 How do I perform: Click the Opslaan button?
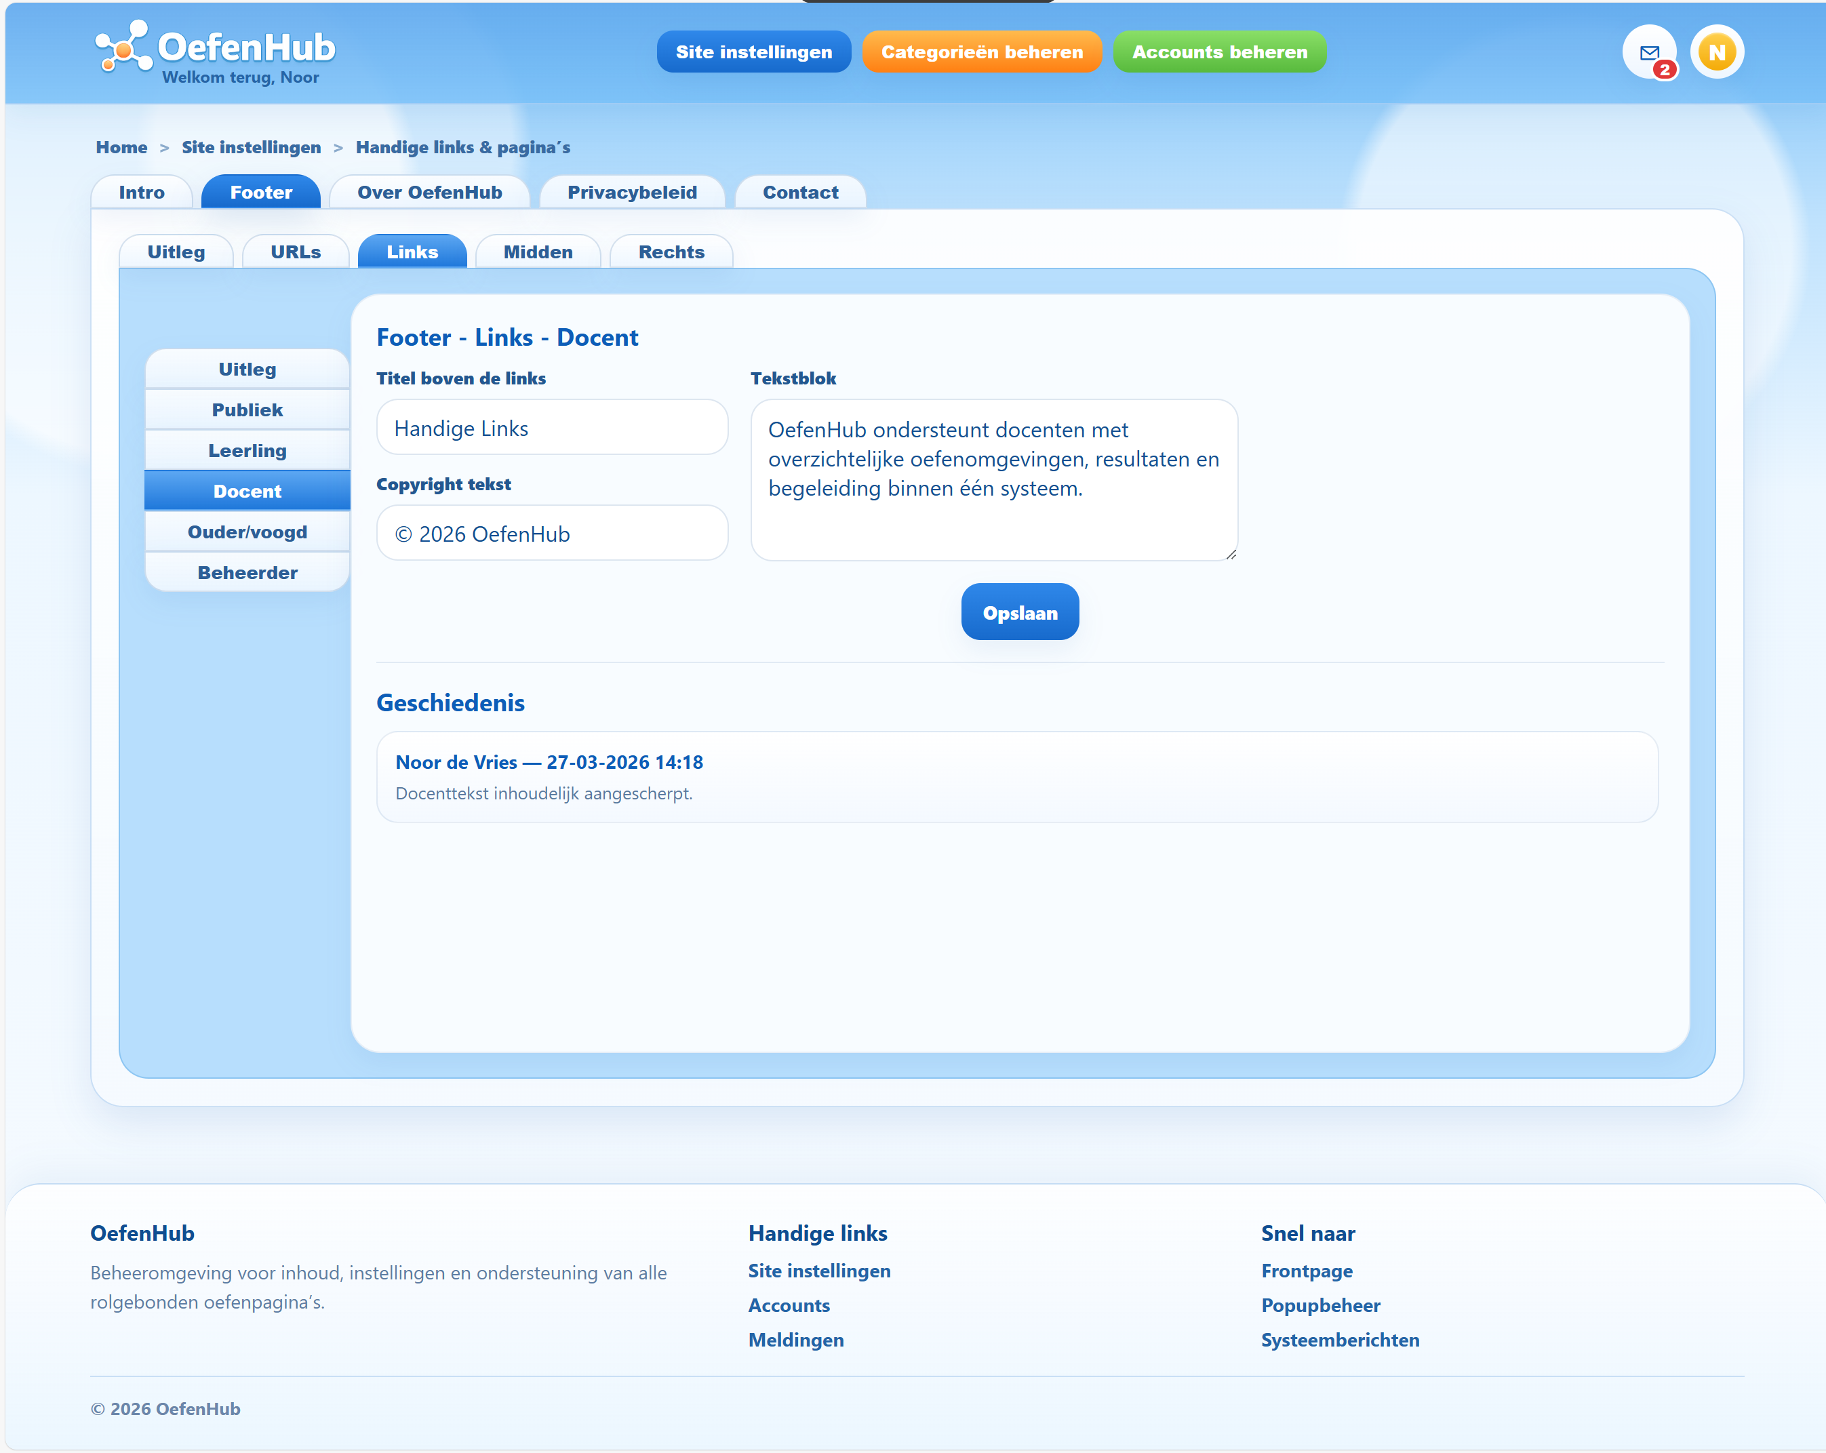click(1020, 612)
